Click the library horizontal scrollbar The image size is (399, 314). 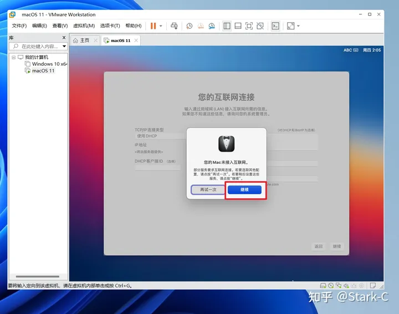(38, 276)
